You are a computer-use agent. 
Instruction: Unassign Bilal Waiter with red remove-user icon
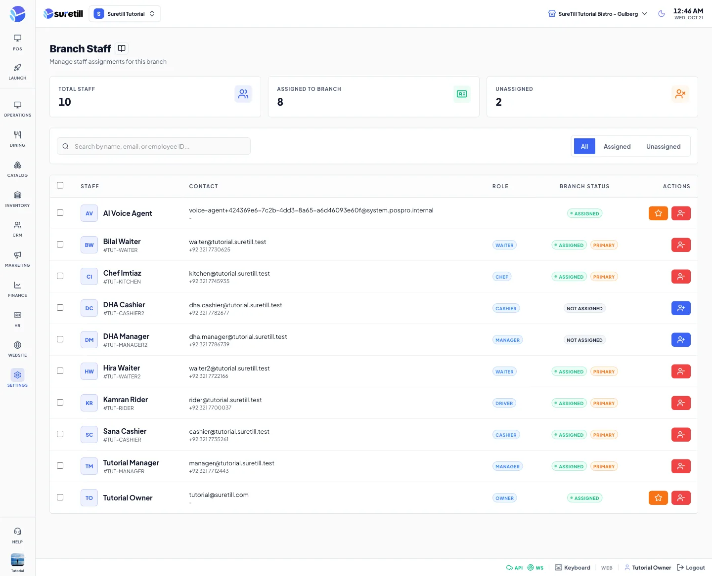tap(681, 245)
